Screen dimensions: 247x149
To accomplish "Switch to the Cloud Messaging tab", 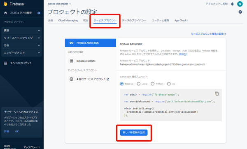I will click(x=68, y=20).
